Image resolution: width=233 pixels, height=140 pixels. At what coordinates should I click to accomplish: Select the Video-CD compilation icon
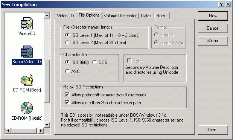coord(27,23)
